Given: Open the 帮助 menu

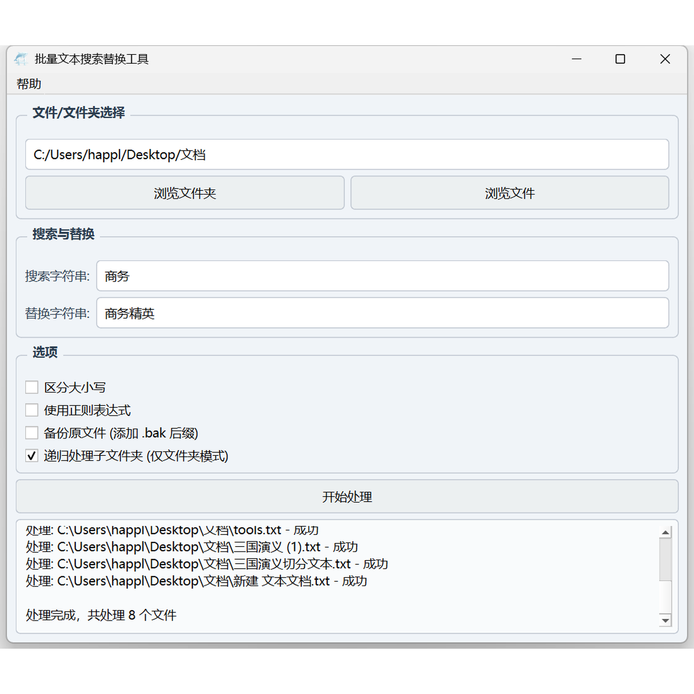Looking at the screenshot, I should [28, 84].
